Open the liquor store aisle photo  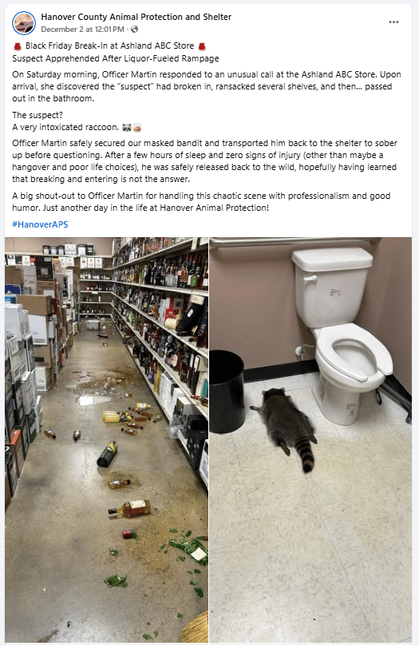tap(106, 440)
